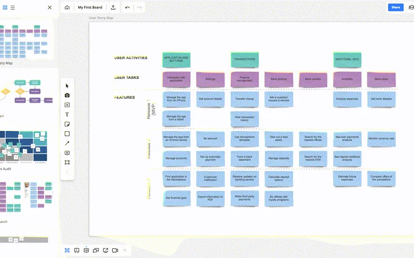Go to the home dashboard icon
This screenshot has width=414, height=258.
coord(67,7)
